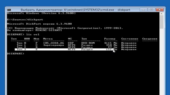170x95 pixels.
Task: Open the cmd.exe system menu icon
Action: tap(9, 10)
